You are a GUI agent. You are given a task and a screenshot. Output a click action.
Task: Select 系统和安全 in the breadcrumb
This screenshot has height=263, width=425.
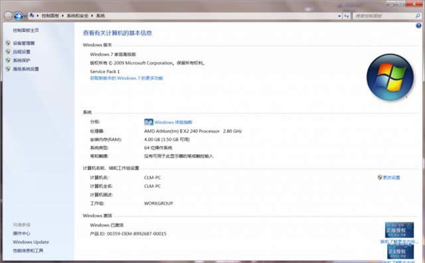point(78,16)
